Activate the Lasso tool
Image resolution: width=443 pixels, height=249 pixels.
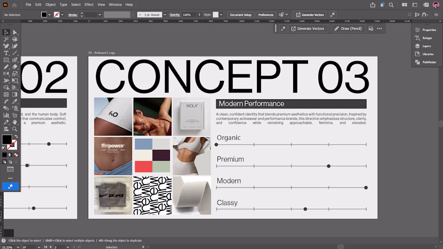click(15, 39)
